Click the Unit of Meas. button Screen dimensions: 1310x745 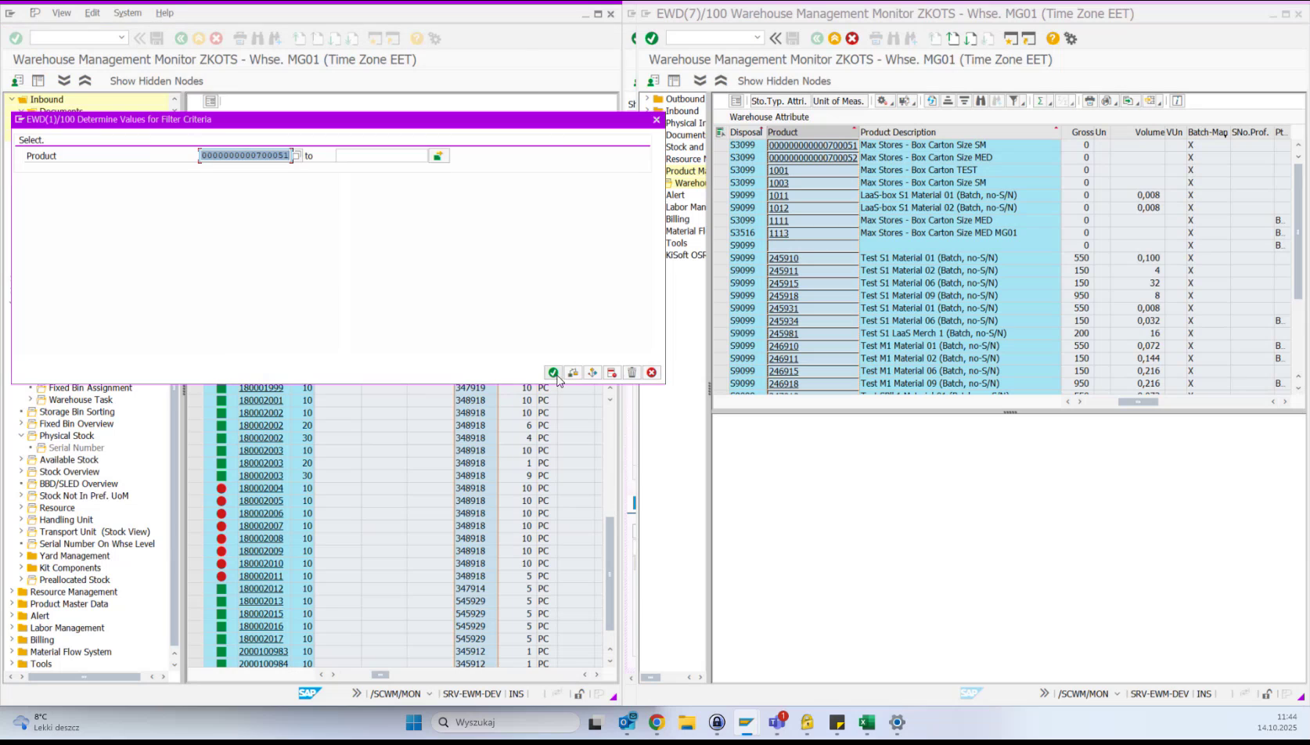pos(837,100)
